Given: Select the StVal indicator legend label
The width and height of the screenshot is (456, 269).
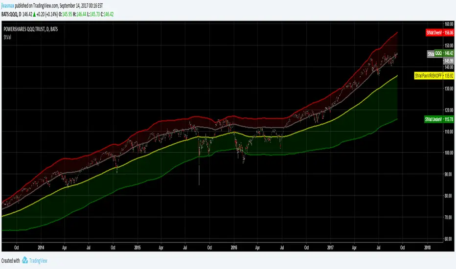Looking at the screenshot, I should click(7, 37).
